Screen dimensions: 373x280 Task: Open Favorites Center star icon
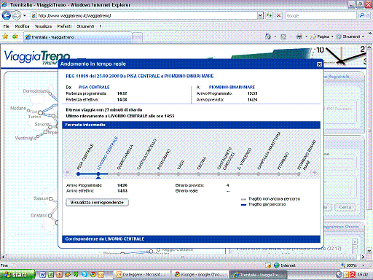(x=5, y=36)
